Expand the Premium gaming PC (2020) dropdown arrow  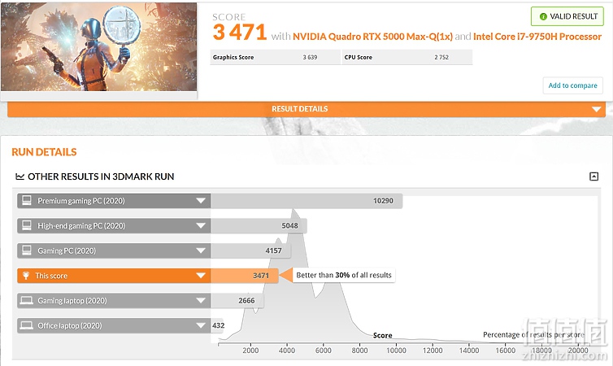pos(201,201)
